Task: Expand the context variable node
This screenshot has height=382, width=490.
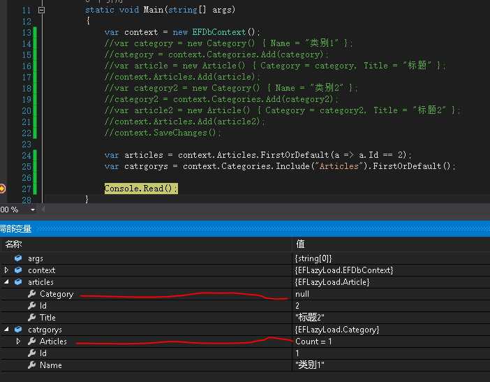Action: point(7,270)
